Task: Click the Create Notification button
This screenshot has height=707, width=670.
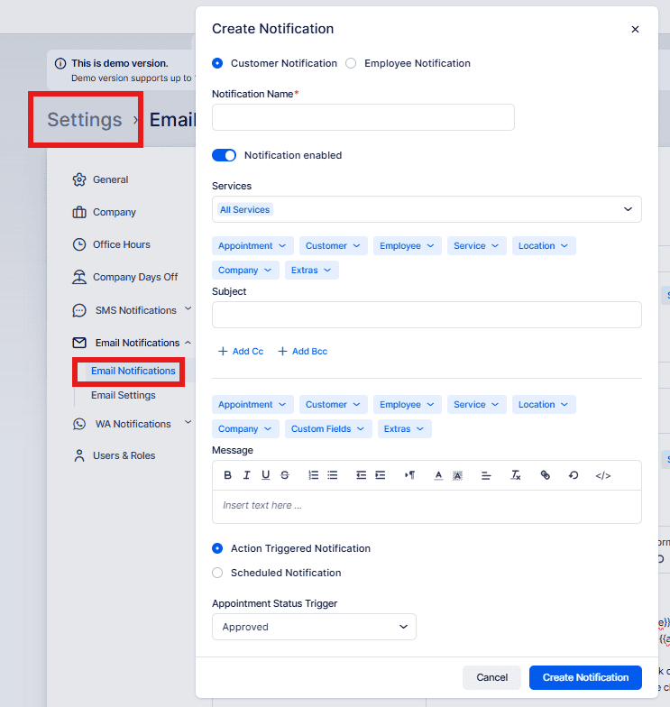Action: point(585,677)
